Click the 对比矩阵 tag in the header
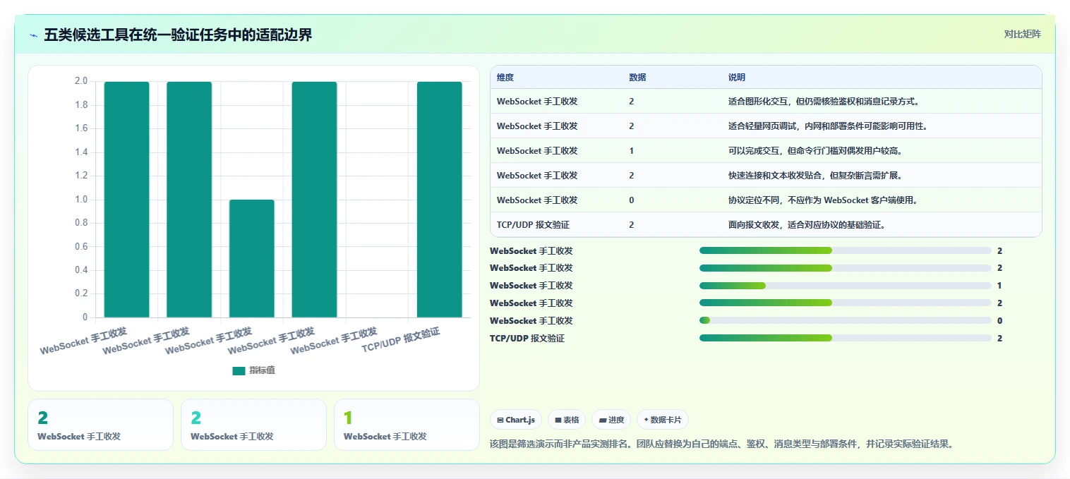 click(x=1022, y=34)
